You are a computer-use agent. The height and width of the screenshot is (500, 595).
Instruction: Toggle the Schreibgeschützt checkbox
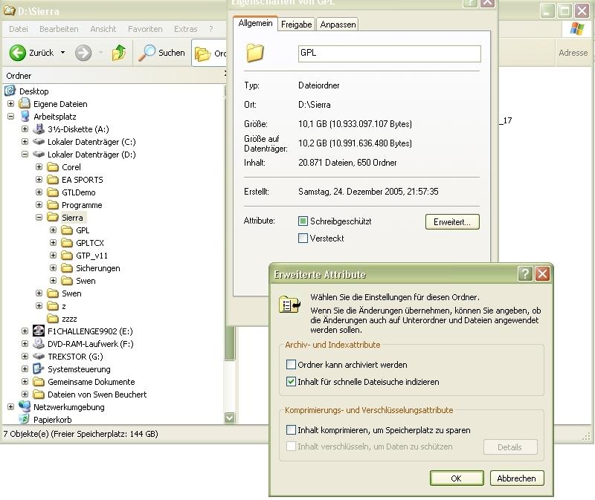coord(303,221)
